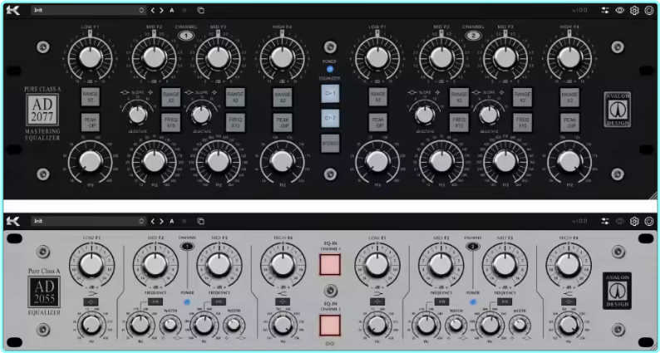
Task: Toggle Channel 1 MID F3 RANGE X2 on AD 2077
Action: pyautogui.click(x=235, y=97)
